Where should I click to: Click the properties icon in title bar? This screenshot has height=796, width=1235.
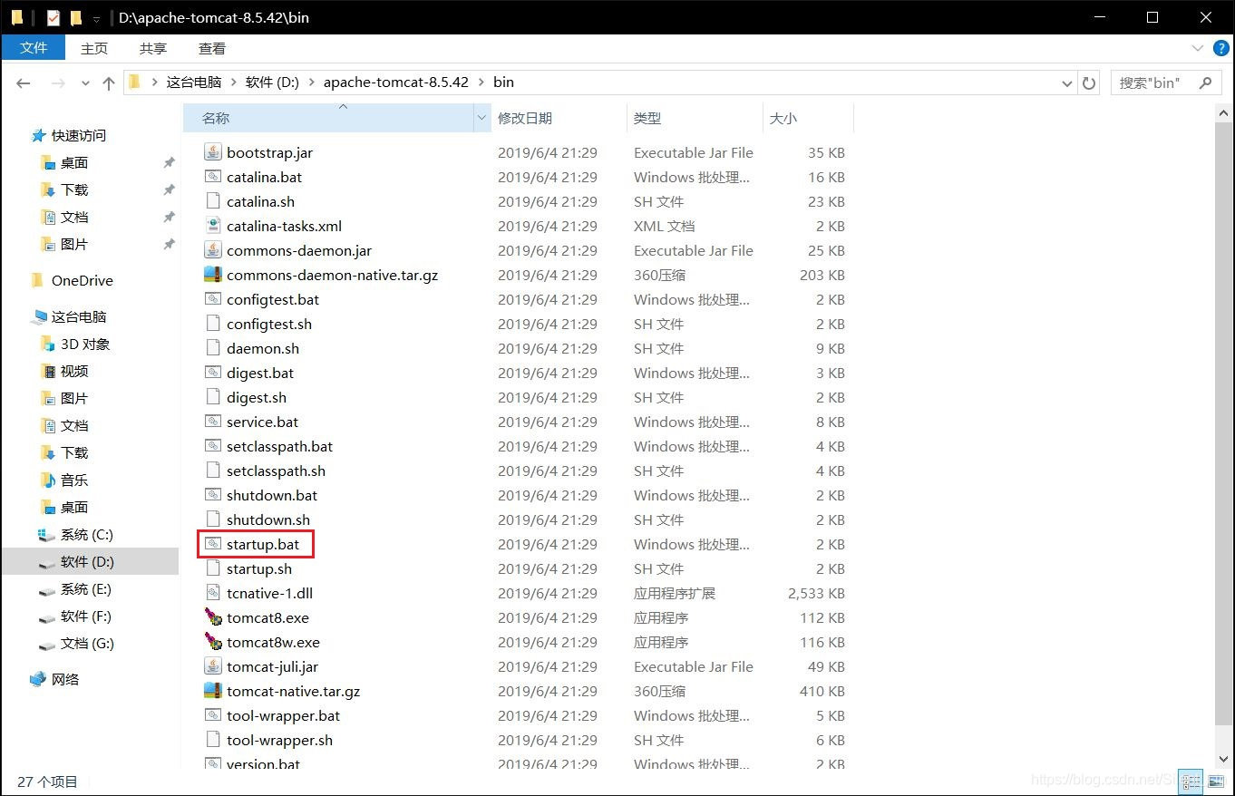tap(53, 17)
